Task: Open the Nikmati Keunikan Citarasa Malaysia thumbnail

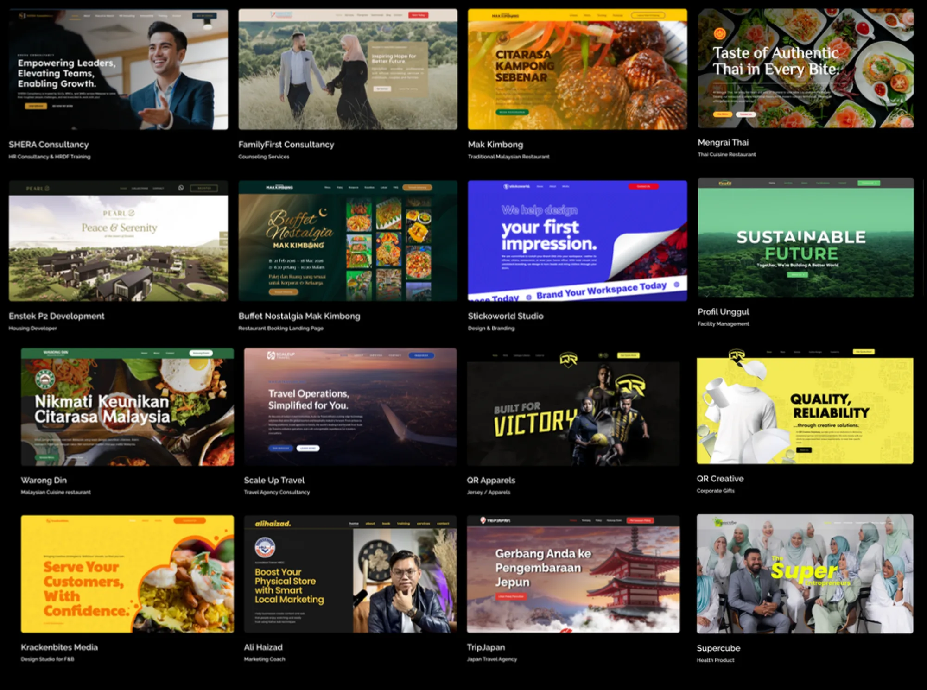Action: [x=127, y=407]
